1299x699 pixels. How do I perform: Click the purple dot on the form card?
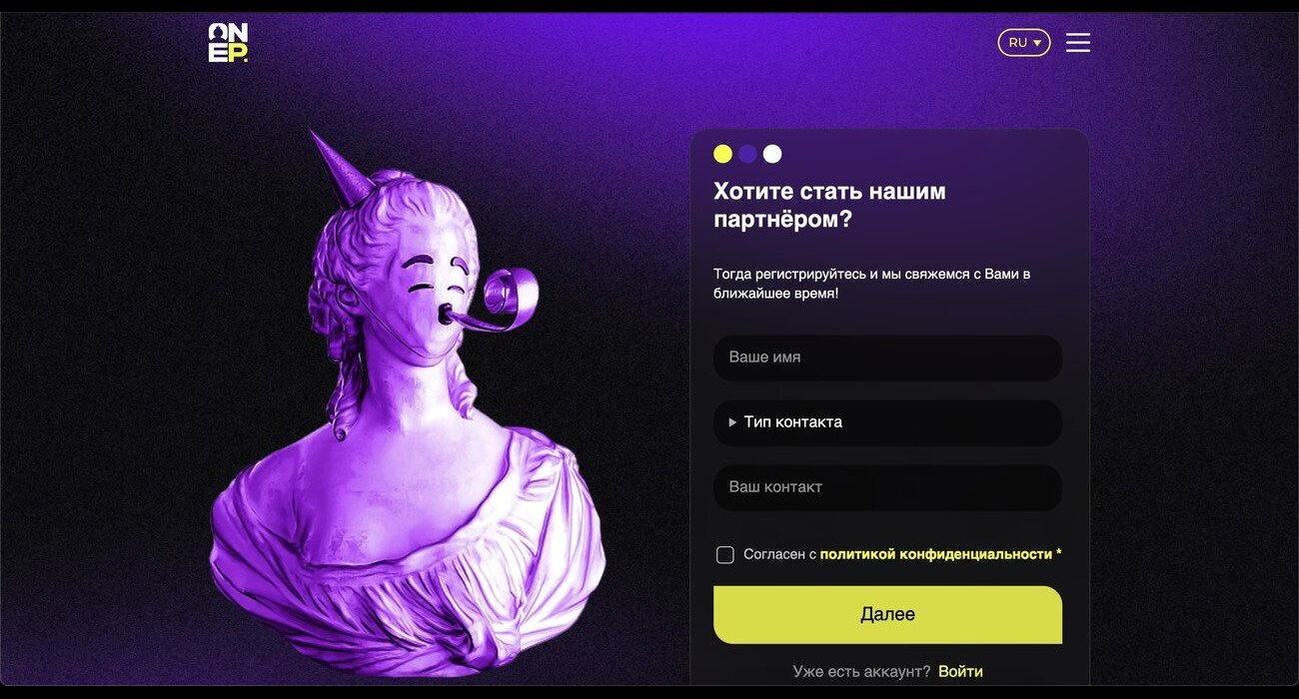coord(747,154)
